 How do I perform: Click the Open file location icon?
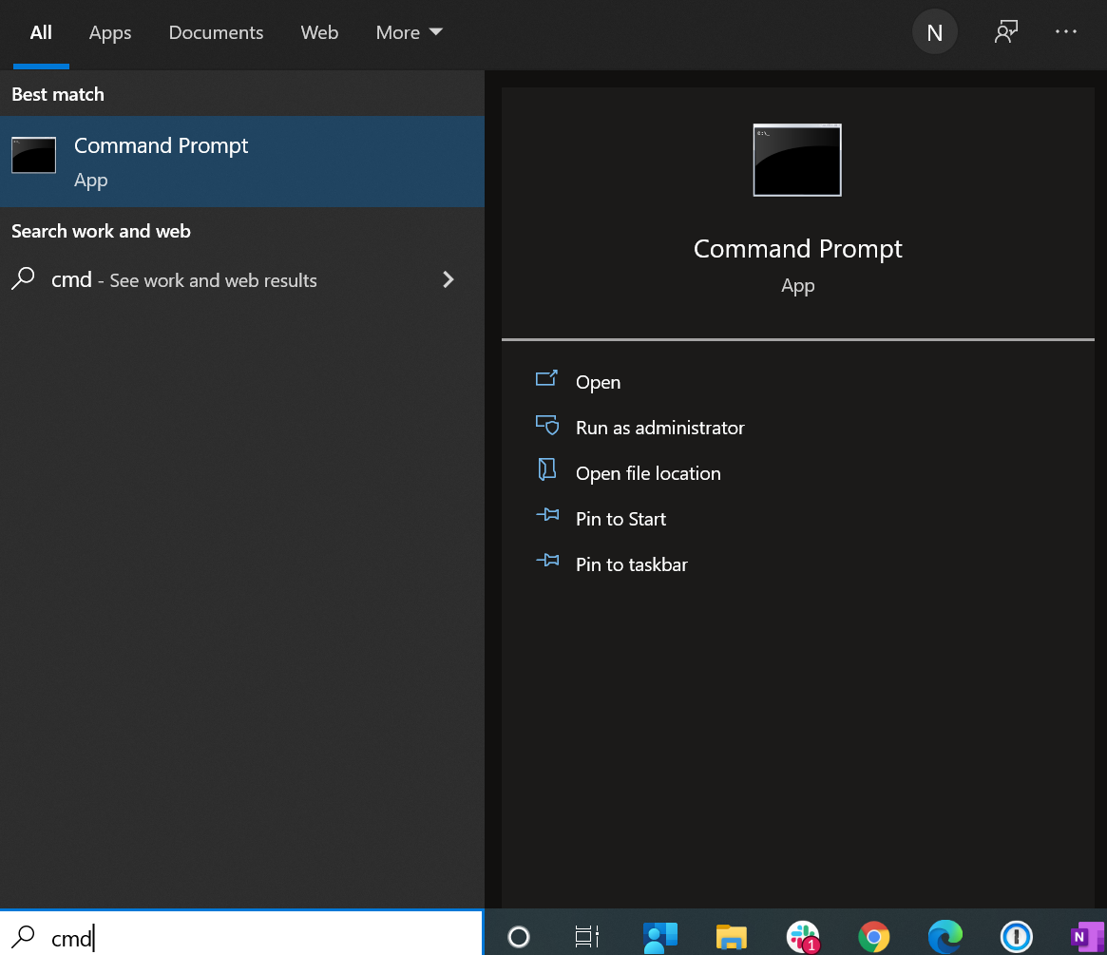(x=547, y=470)
